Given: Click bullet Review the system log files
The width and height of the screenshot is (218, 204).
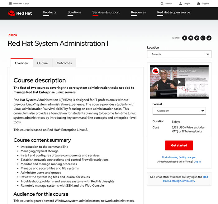Looking at the screenshot, I should click(55, 177).
